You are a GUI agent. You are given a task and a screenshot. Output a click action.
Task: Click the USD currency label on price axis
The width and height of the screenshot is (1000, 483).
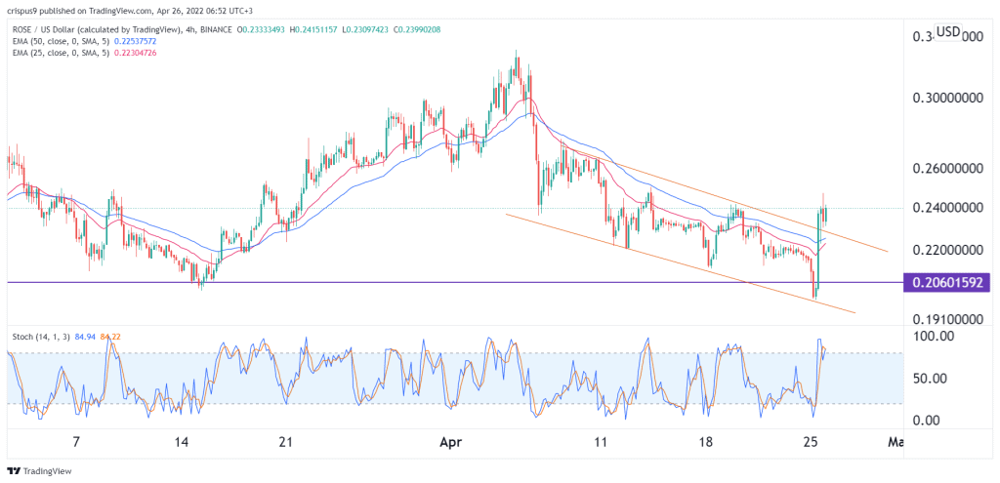click(x=947, y=31)
